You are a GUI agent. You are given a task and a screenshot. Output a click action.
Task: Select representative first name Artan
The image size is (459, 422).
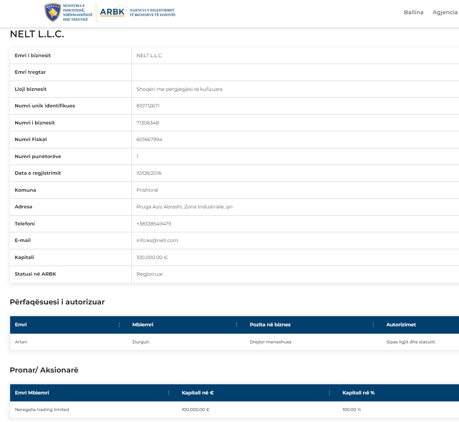click(21, 342)
